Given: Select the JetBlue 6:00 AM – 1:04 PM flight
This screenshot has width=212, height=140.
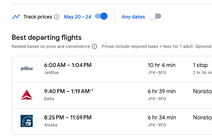Looking at the screenshot, I should point(68,65).
